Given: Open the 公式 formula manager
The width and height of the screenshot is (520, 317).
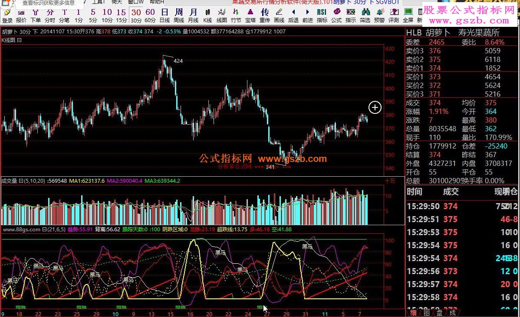Looking at the screenshot, I should coord(336,16).
